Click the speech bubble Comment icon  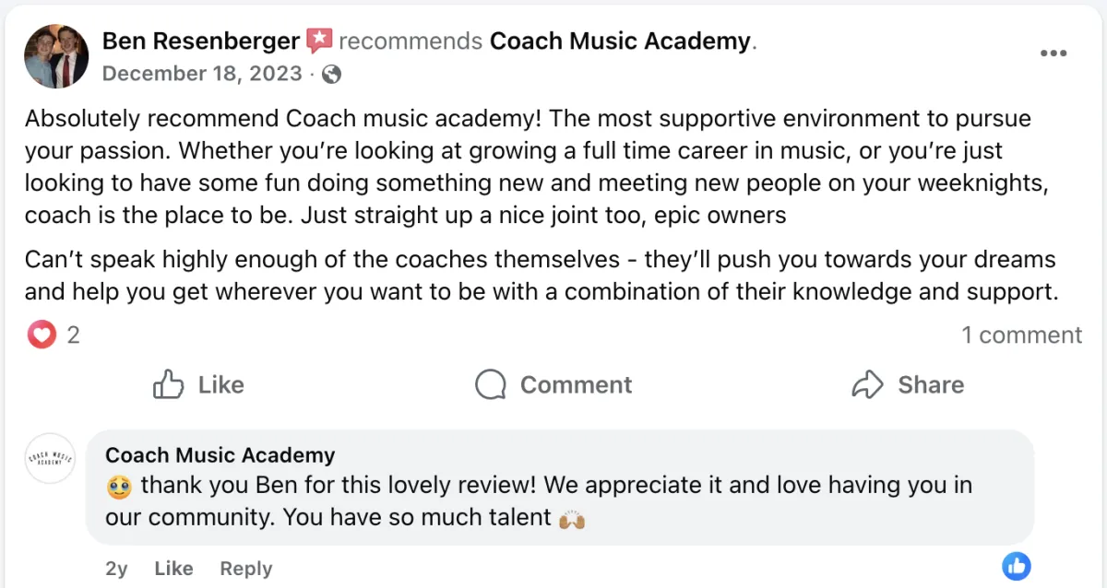pos(491,384)
